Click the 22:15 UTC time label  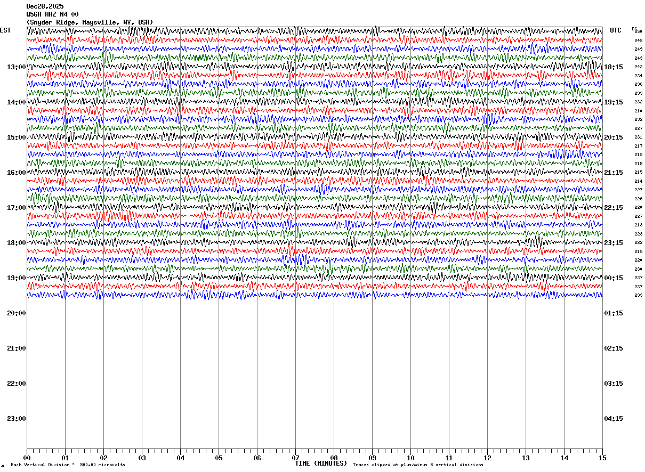pyautogui.click(x=614, y=208)
